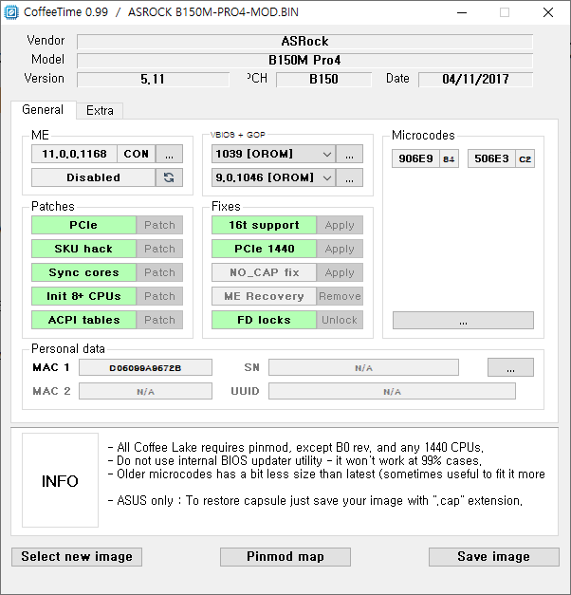Switch to the Extra tab

click(100, 110)
